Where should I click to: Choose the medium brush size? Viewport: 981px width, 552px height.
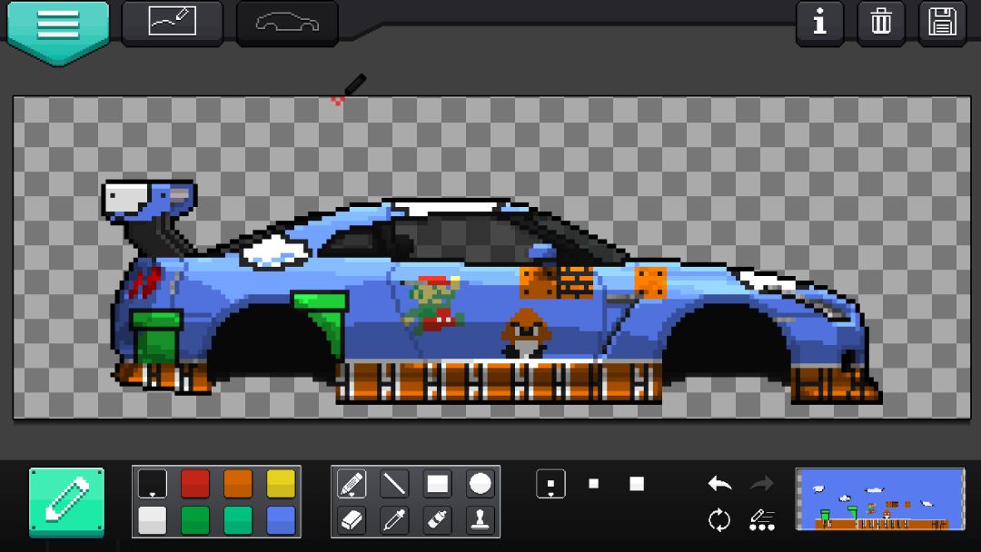pyautogui.click(x=594, y=483)
